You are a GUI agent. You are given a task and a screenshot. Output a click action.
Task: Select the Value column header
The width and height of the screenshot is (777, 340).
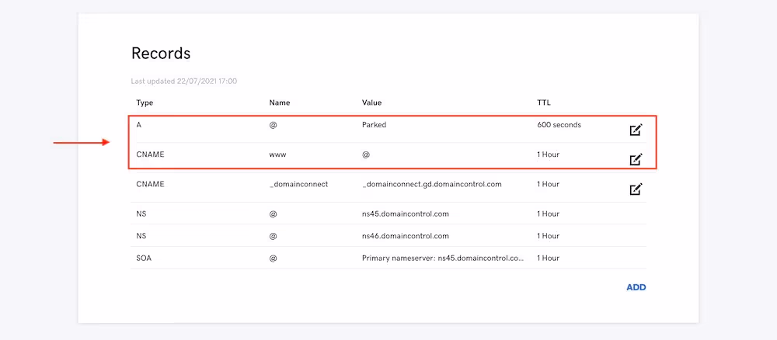pyautogui.click(x=371, y=102)
